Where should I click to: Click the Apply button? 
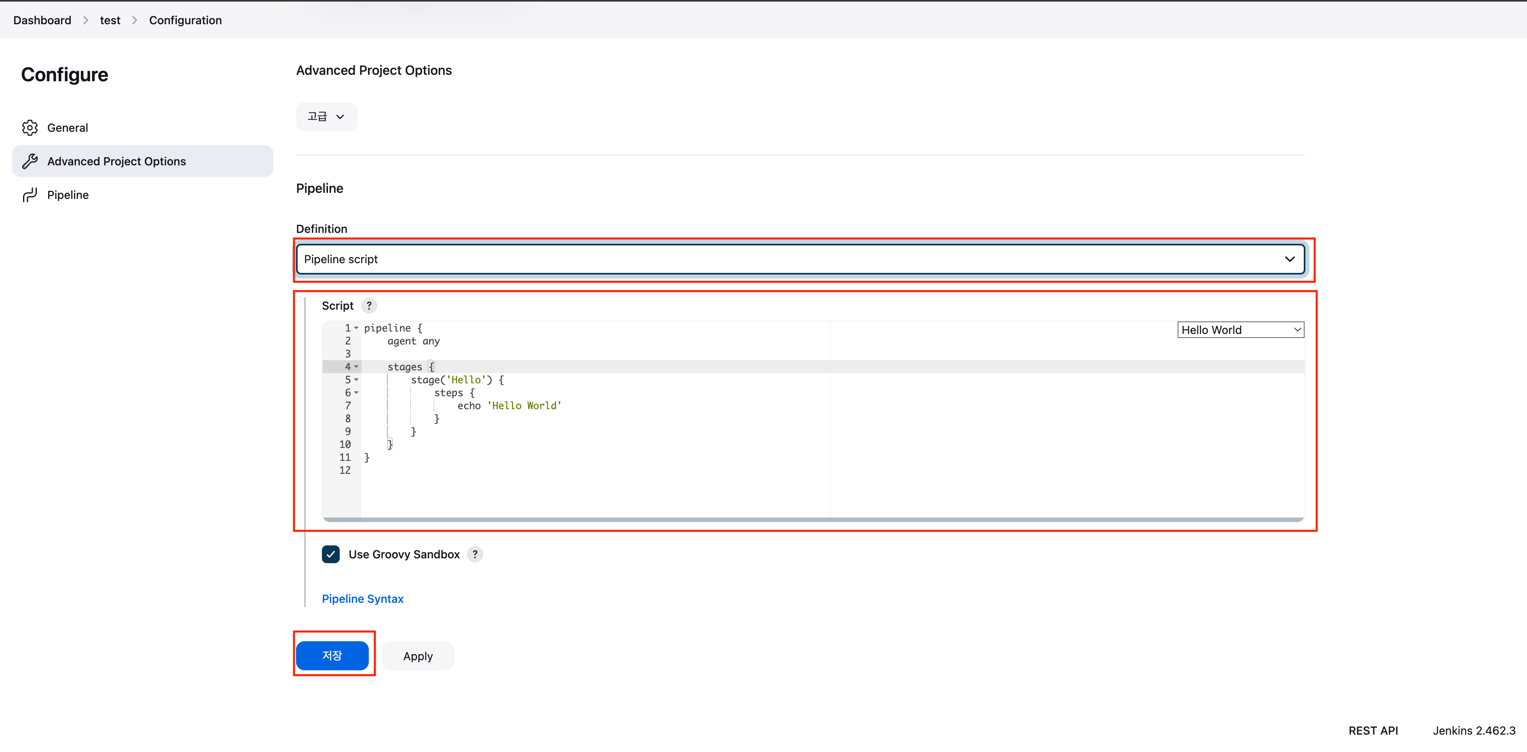tap(418, 656)
